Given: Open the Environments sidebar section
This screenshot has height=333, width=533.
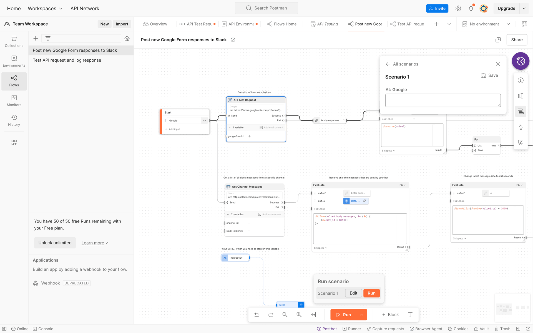Looking at the screenshot, I should click(x=14, y=61).
